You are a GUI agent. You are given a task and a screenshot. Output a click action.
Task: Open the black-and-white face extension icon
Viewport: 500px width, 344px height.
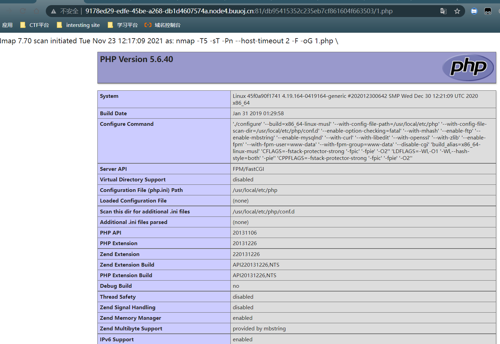pyautogui.click(x=488, y=11)
